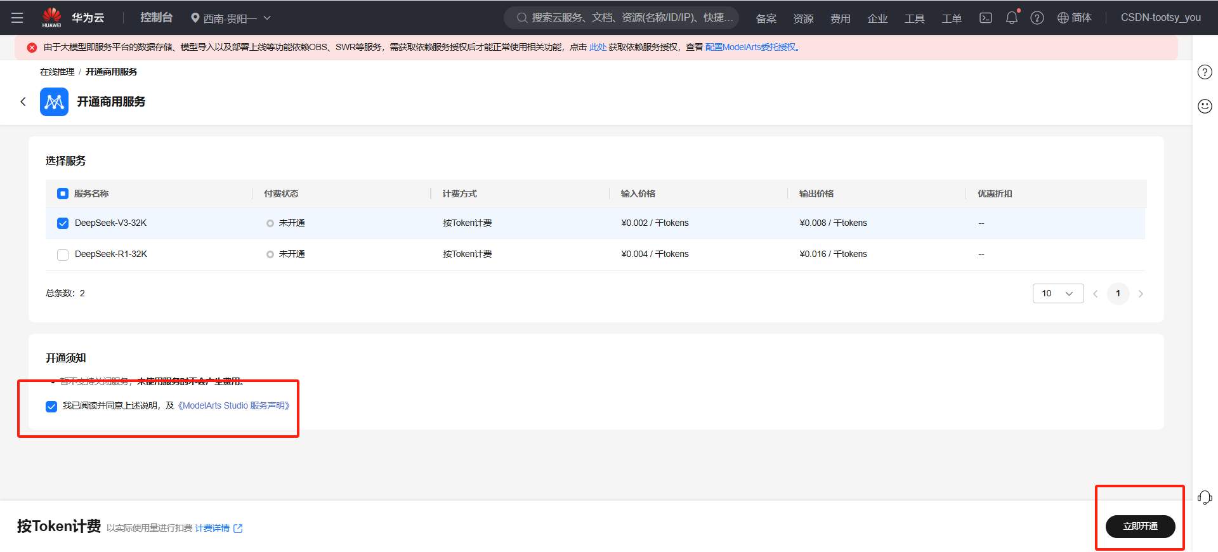Open the 资源 menu item

point(803,18)
